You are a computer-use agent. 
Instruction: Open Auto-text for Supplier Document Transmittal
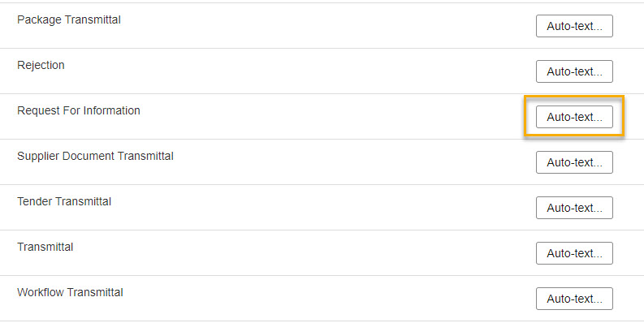tap(574, 162)
